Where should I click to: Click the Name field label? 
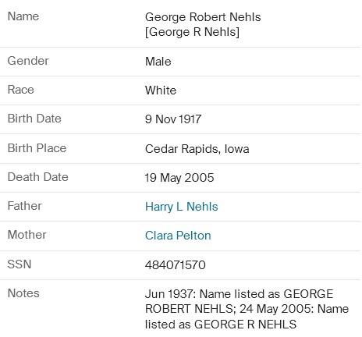click(x=23, y=16)
